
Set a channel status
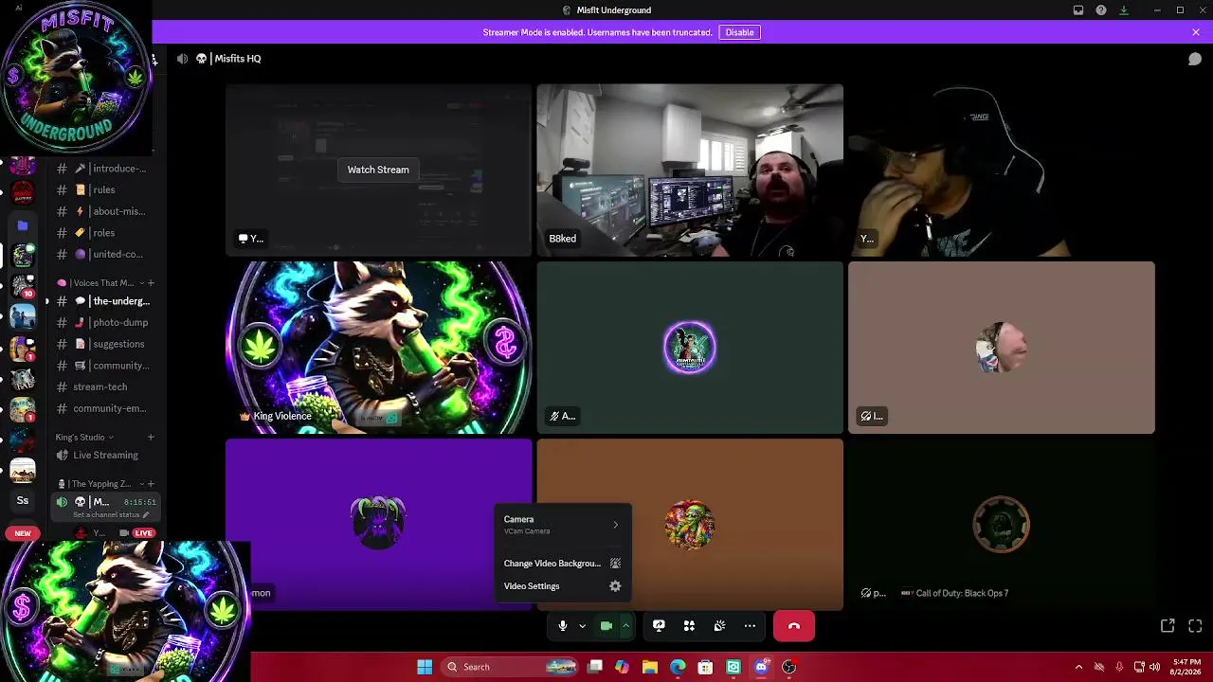tap(111, 514)
